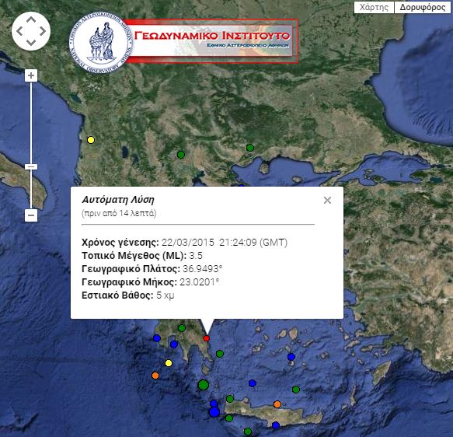This screenshot has height=437, width=453.
Task: Click the Χρόνος γένεσης label
Action: point(120,242)
